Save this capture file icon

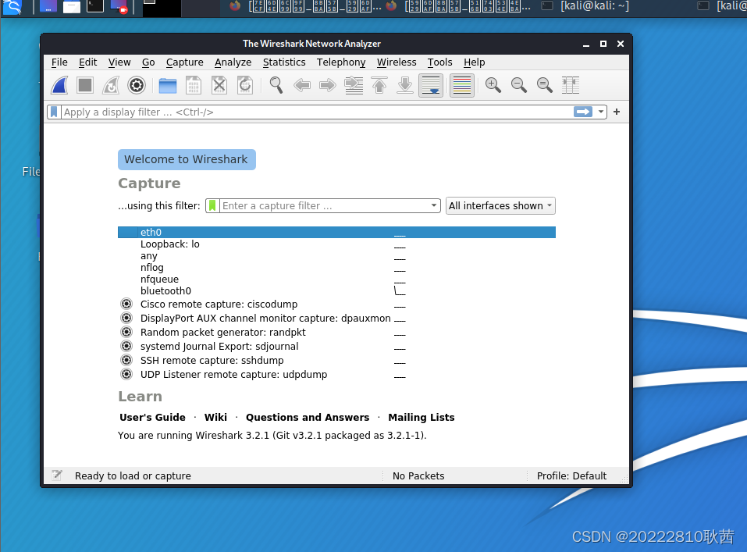pos(194,86)
